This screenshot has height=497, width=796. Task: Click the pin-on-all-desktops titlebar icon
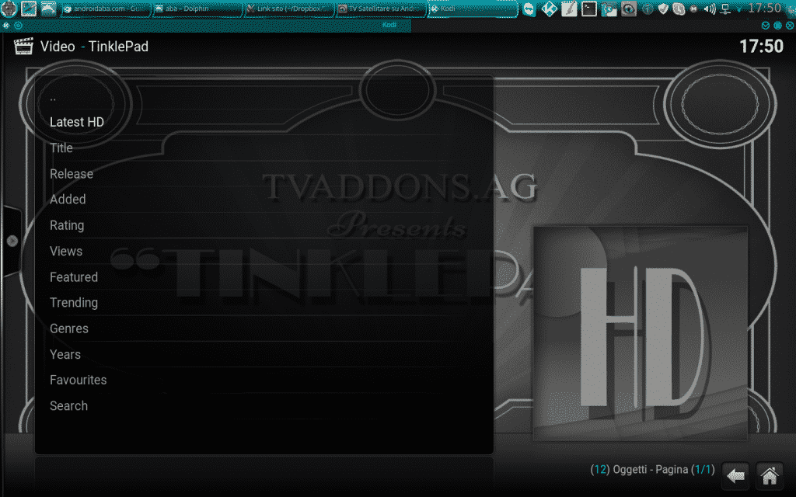click(x=19, y=25)
